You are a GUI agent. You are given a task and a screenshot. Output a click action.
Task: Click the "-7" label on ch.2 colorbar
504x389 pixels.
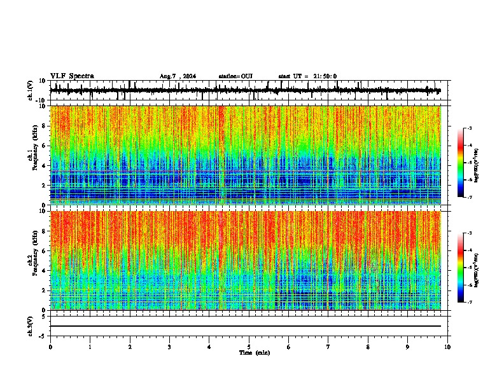click(x=470, y=302)
